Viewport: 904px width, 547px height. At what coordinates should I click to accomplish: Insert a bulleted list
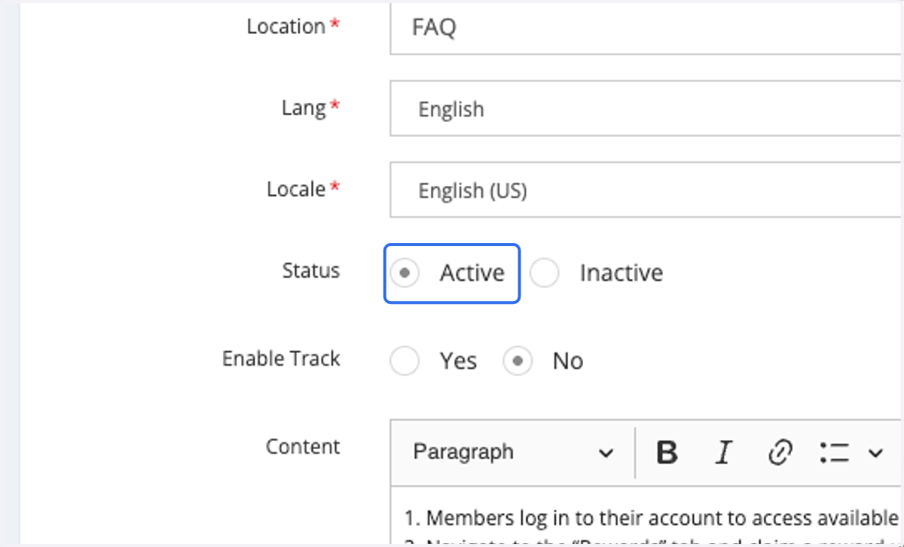[x=835, y=452]
